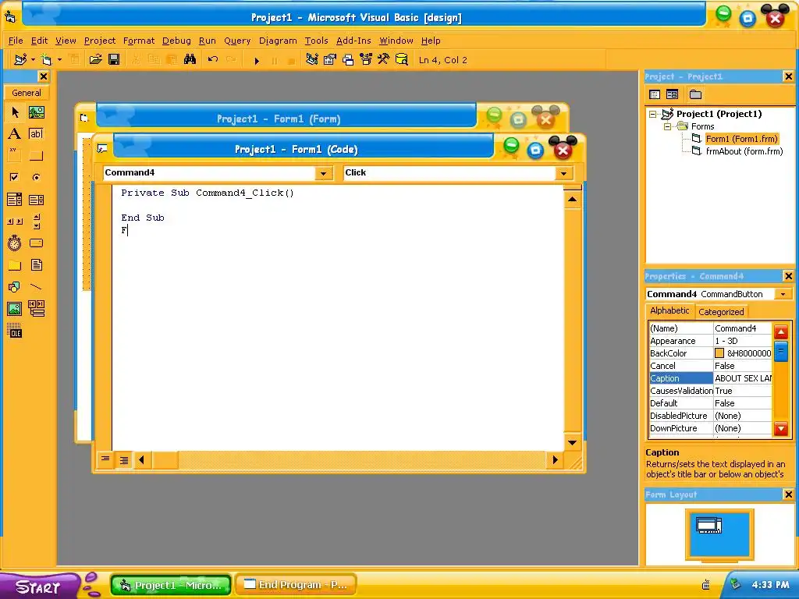Image resolution: width=799 pixels, height=599 pixels.
Task: Switch to the Categorized properties tab
Action: click(721, 312)
